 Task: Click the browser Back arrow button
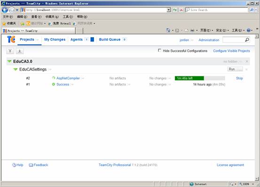(5, 10)
